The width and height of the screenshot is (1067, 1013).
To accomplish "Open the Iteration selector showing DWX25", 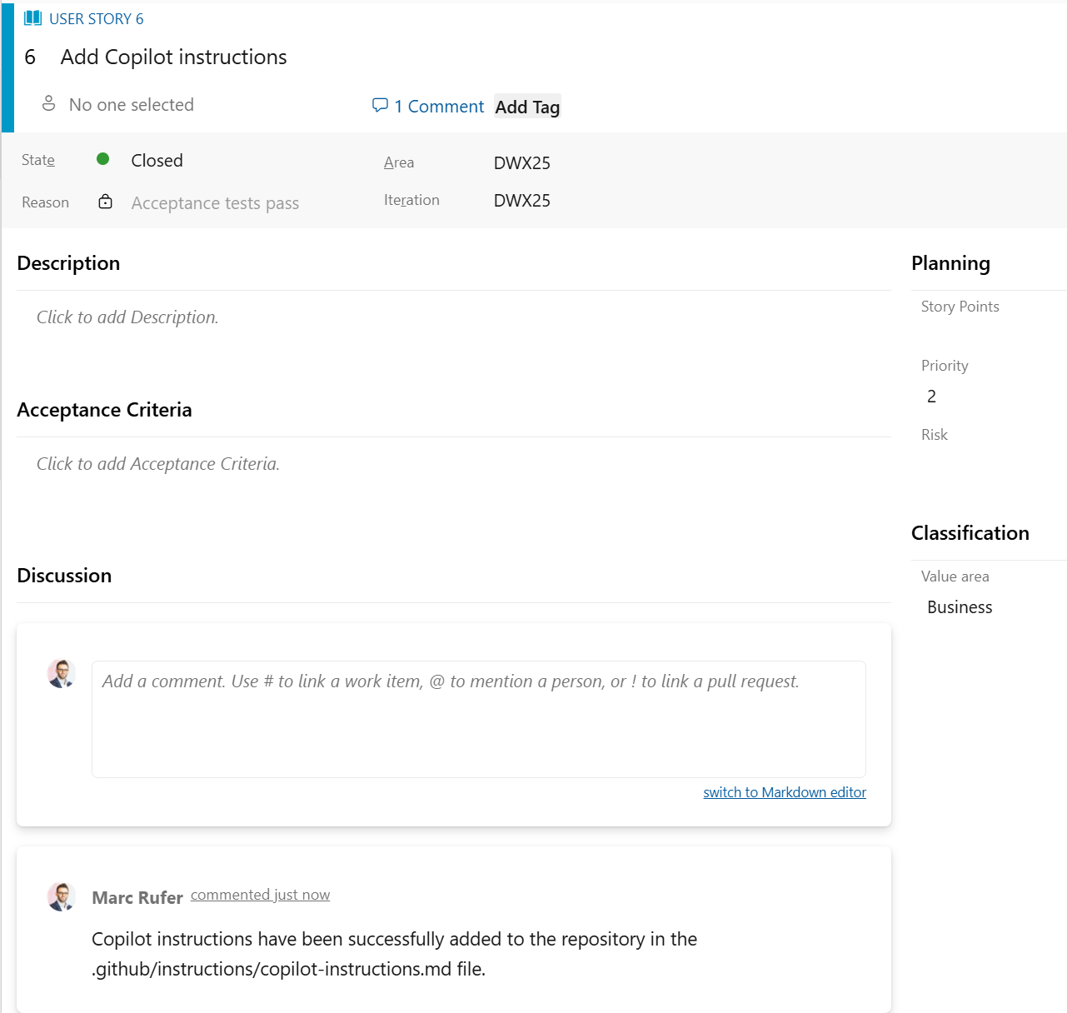I will coord(521,200).
